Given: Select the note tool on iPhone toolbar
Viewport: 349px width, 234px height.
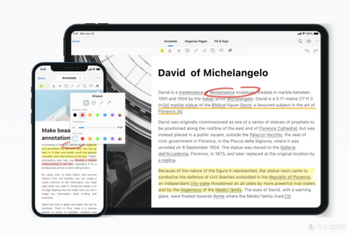Looking at the screenshot, I should point(91,86).
